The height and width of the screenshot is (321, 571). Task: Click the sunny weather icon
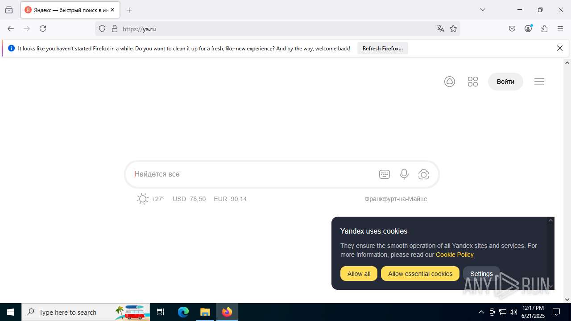point(142,199)
